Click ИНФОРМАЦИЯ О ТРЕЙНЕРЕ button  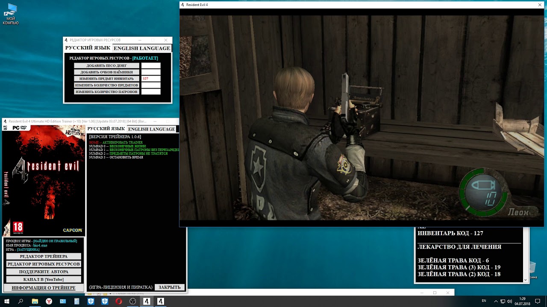[44, 288]
